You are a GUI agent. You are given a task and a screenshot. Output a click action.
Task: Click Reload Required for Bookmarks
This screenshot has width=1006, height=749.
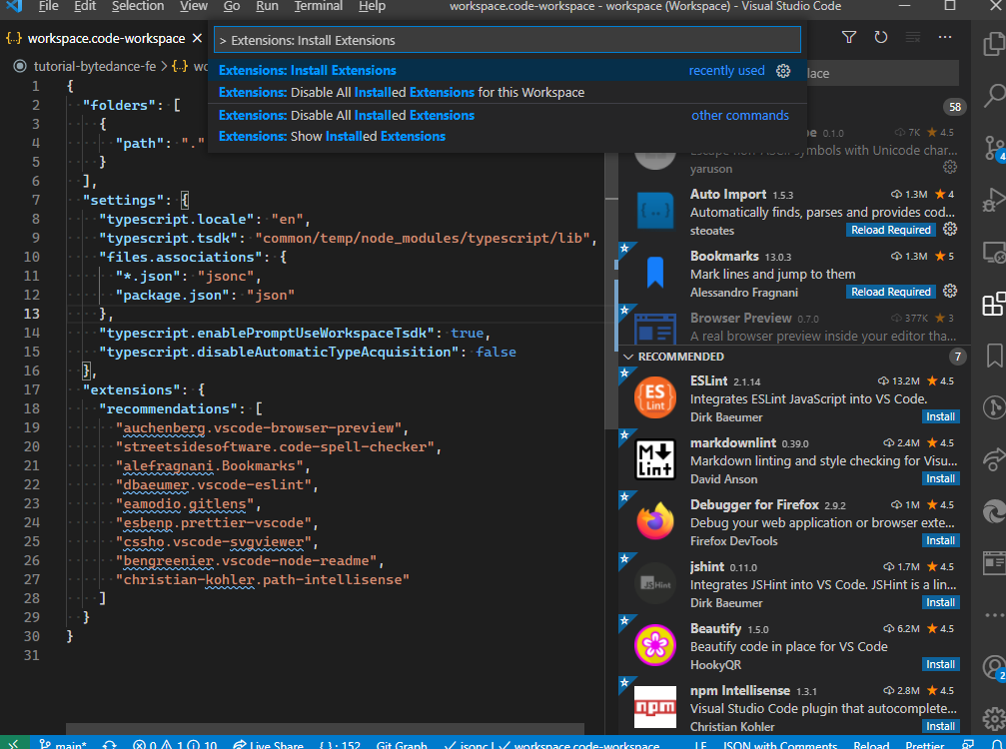(x=890, y=292)
